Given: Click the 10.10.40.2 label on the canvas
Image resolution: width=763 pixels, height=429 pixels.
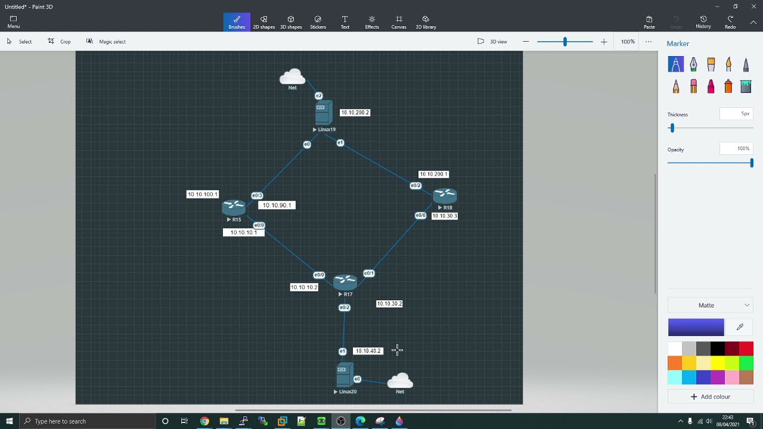Looking at the screenshot, I should point(368,351).
